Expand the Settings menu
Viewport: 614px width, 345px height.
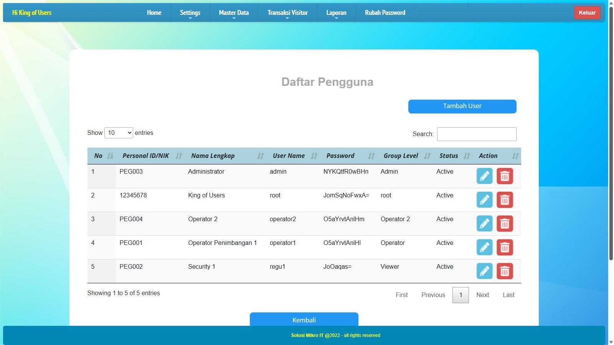pyautogui.click(x=190, y=13)
